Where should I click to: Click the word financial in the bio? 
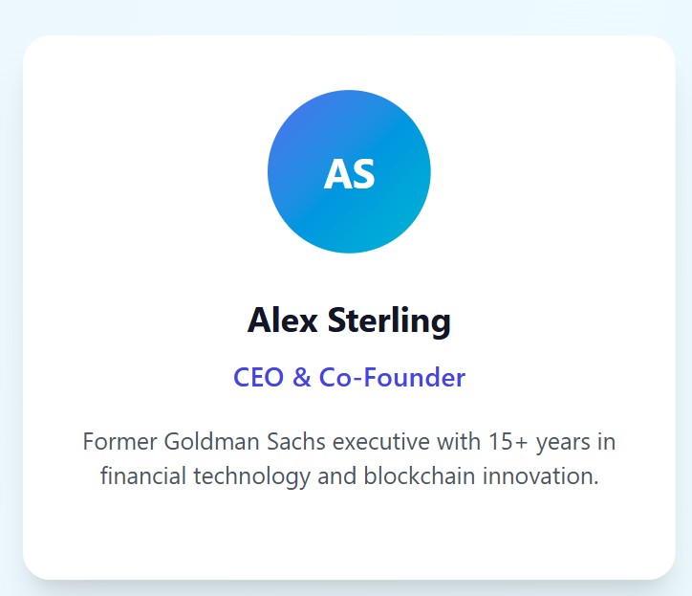tap(142, 475)
